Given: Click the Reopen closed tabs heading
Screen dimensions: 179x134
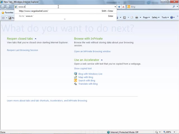Looking at the screenshot, I should [20, 39].
